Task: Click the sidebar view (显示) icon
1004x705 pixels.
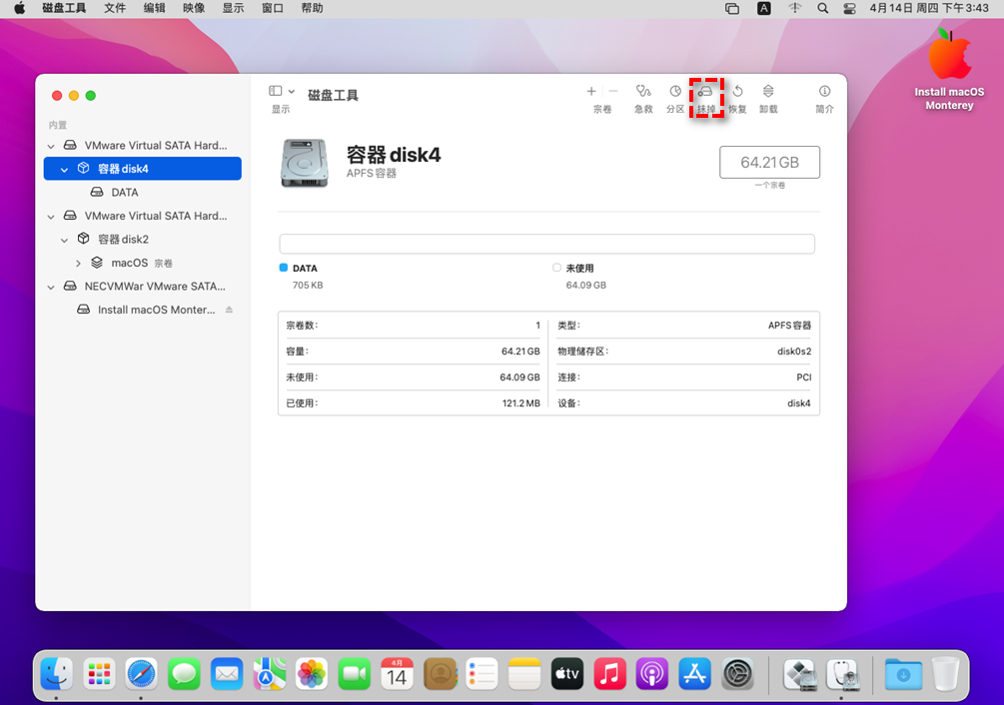Action: [276, 91]
